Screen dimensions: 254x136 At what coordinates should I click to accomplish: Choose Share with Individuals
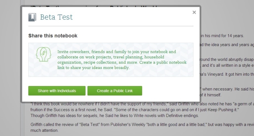click(57, 91)
